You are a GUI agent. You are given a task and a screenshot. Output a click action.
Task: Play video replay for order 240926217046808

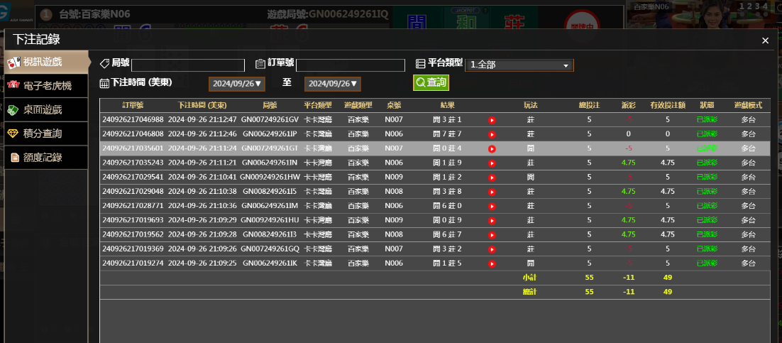(x=491, y=134)
